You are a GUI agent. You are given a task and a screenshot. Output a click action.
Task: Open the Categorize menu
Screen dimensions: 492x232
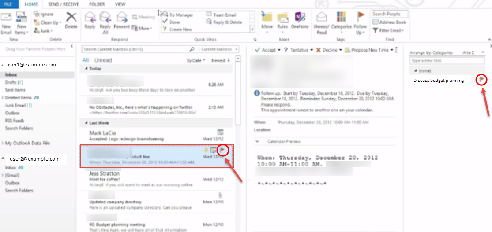pos(342,23)
